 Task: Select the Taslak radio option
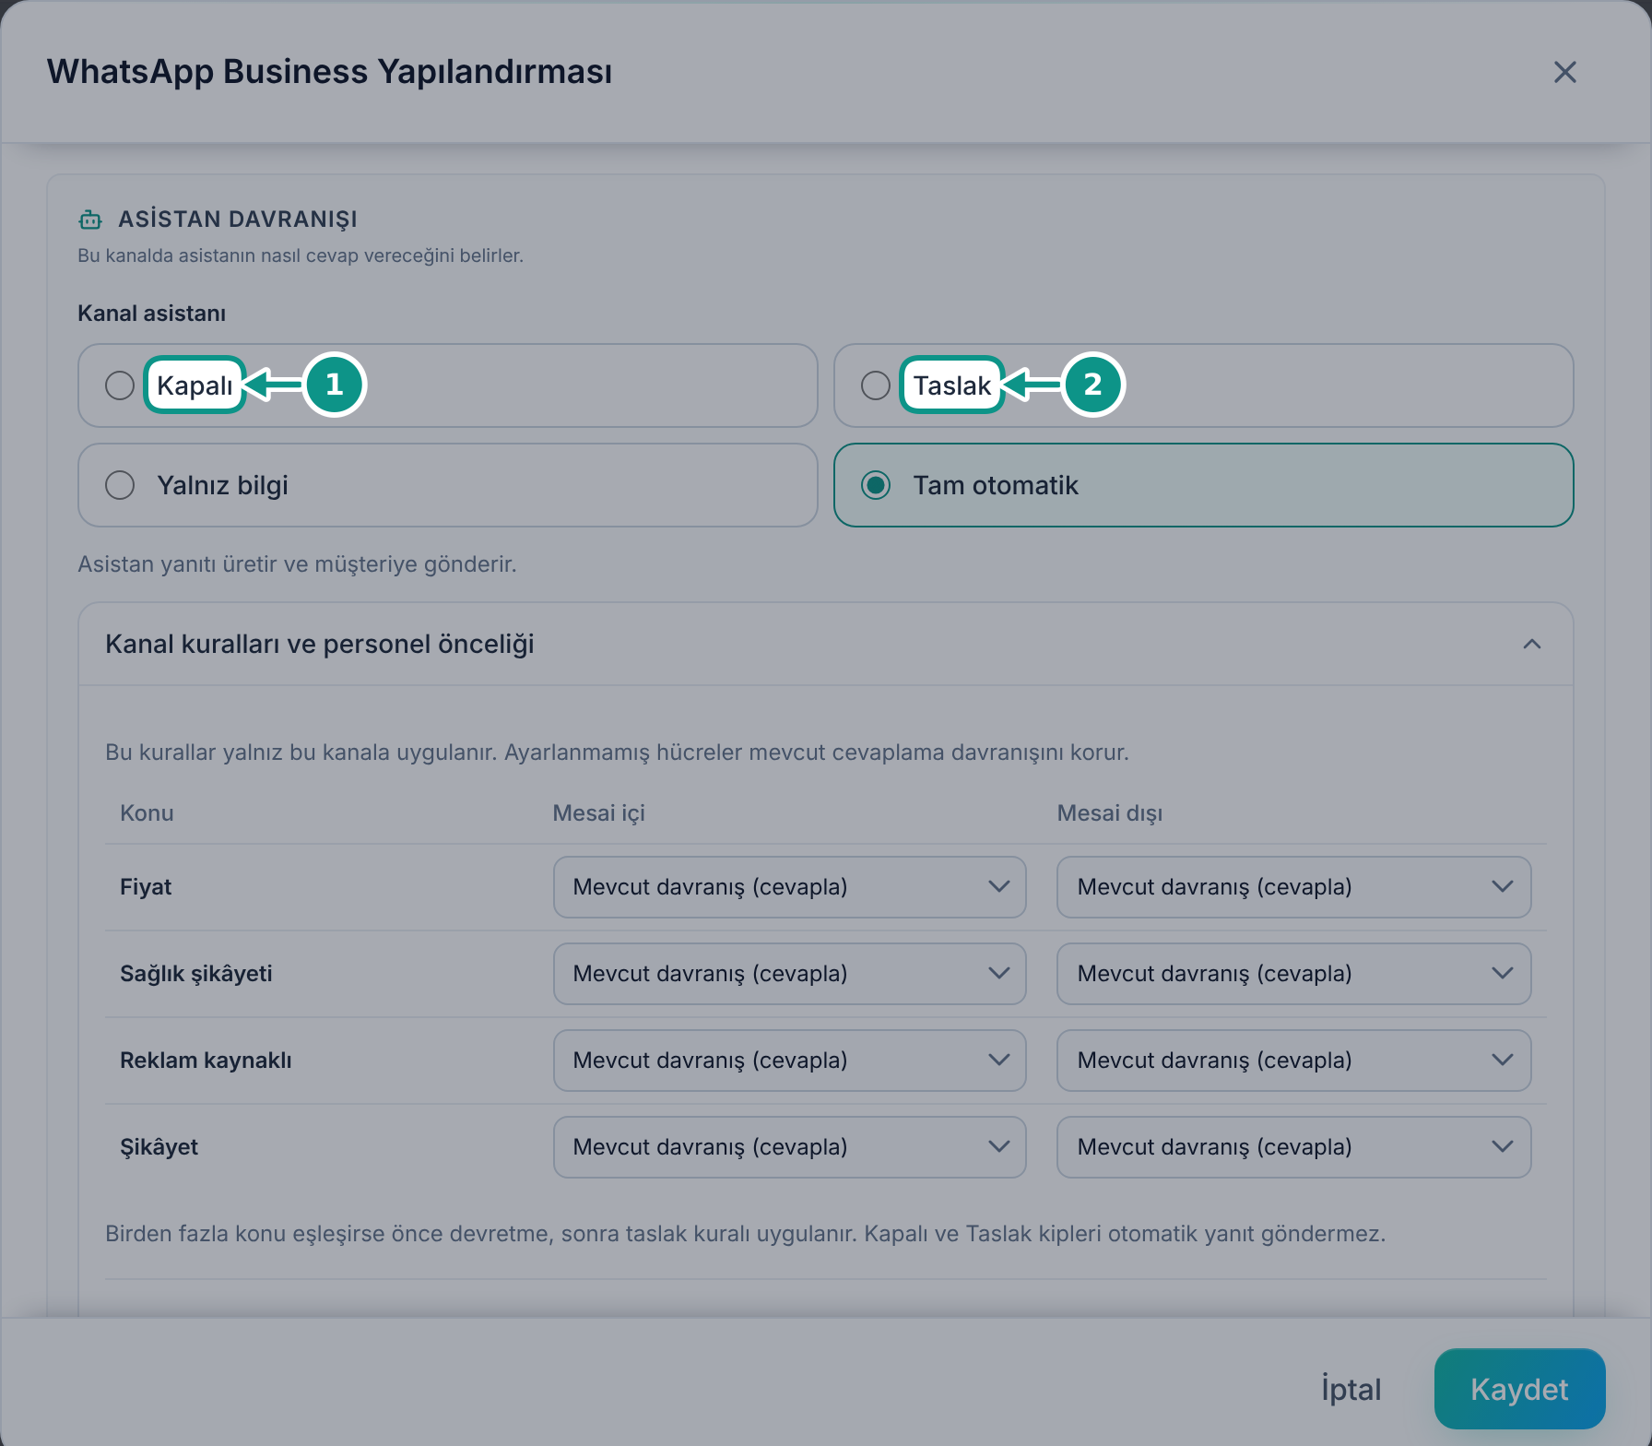click(x=1203, y=385)
